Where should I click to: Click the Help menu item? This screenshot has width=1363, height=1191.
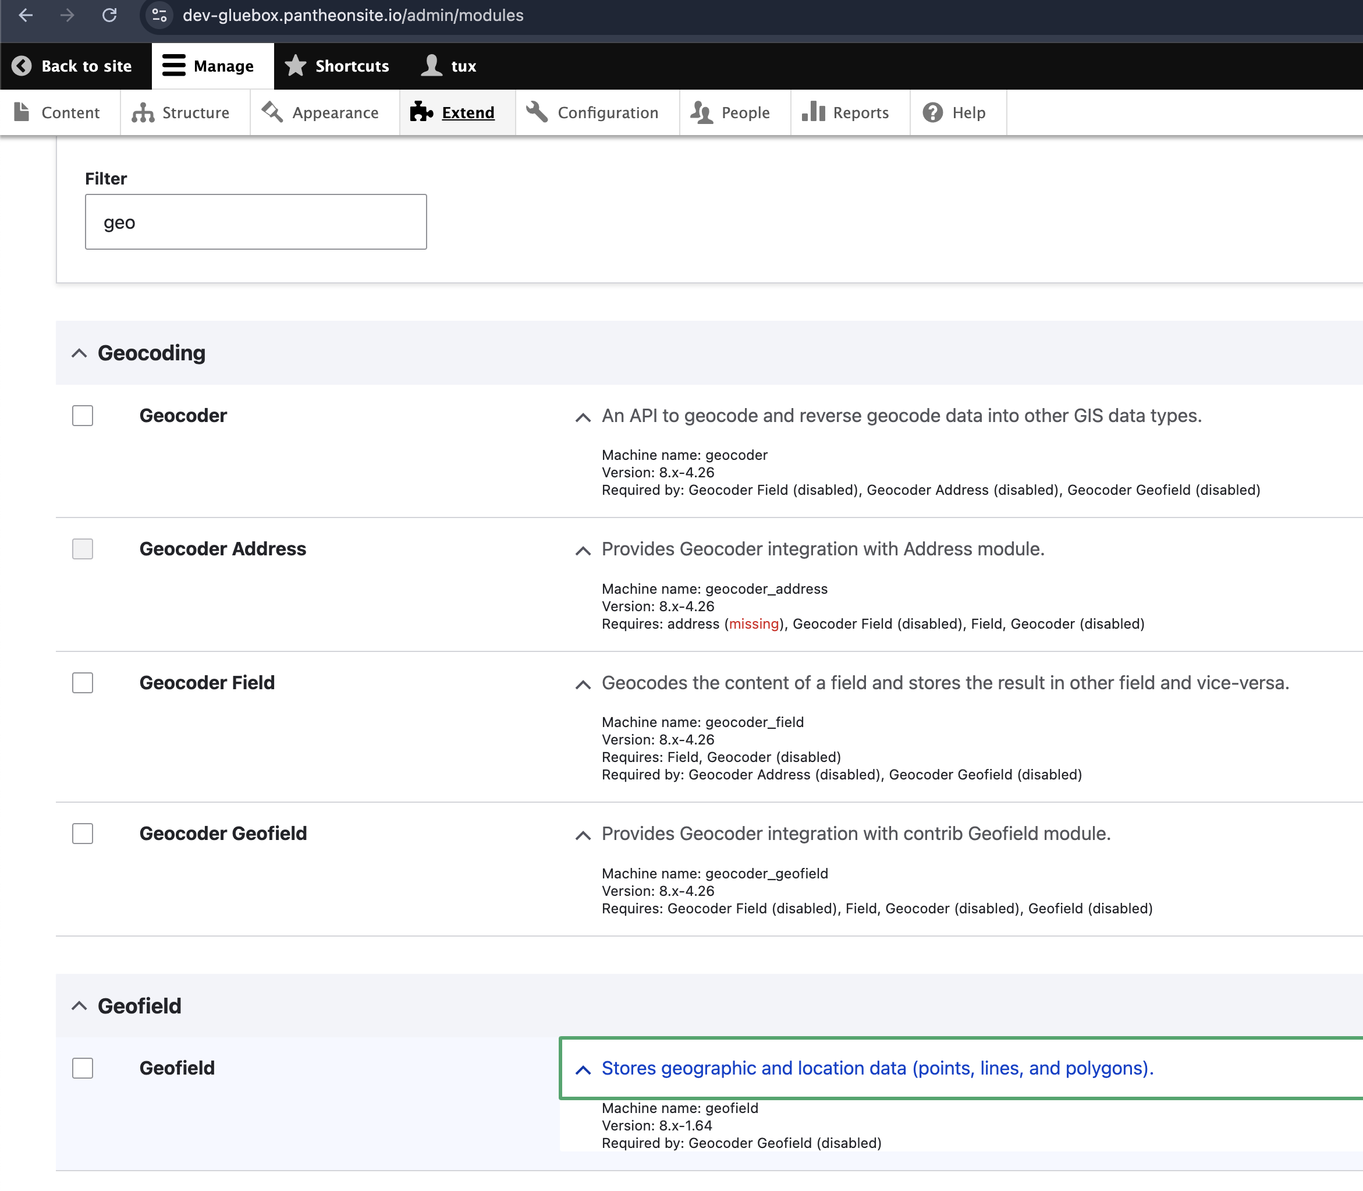pos(968,111)
